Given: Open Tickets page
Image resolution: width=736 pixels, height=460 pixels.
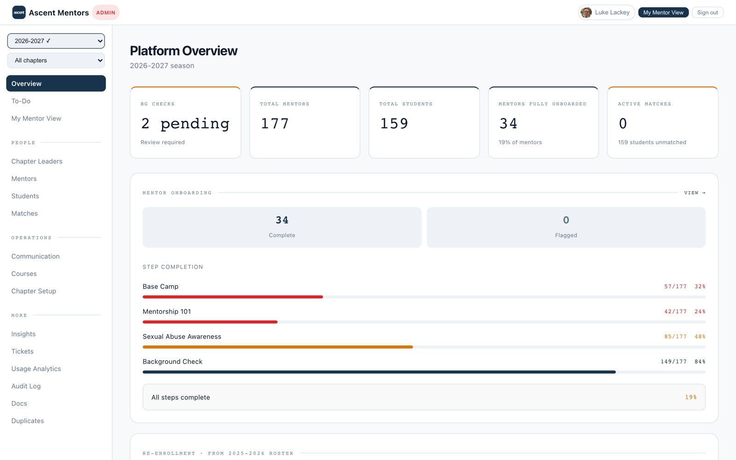Looking at the screenshot, I should 23,351.
